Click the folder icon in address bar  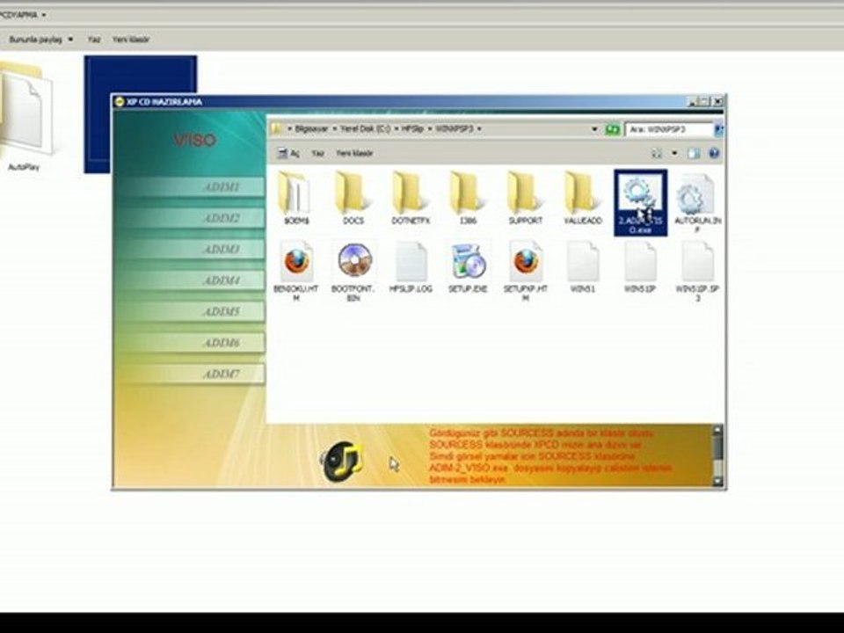[277, 129]
